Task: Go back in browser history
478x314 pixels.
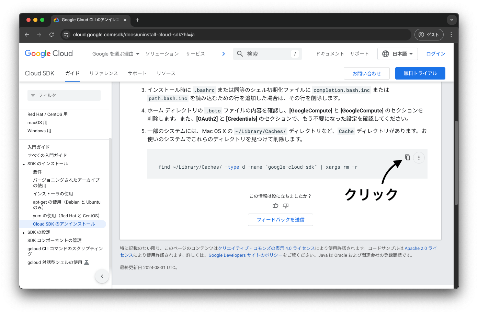Action: pos(27,35)
